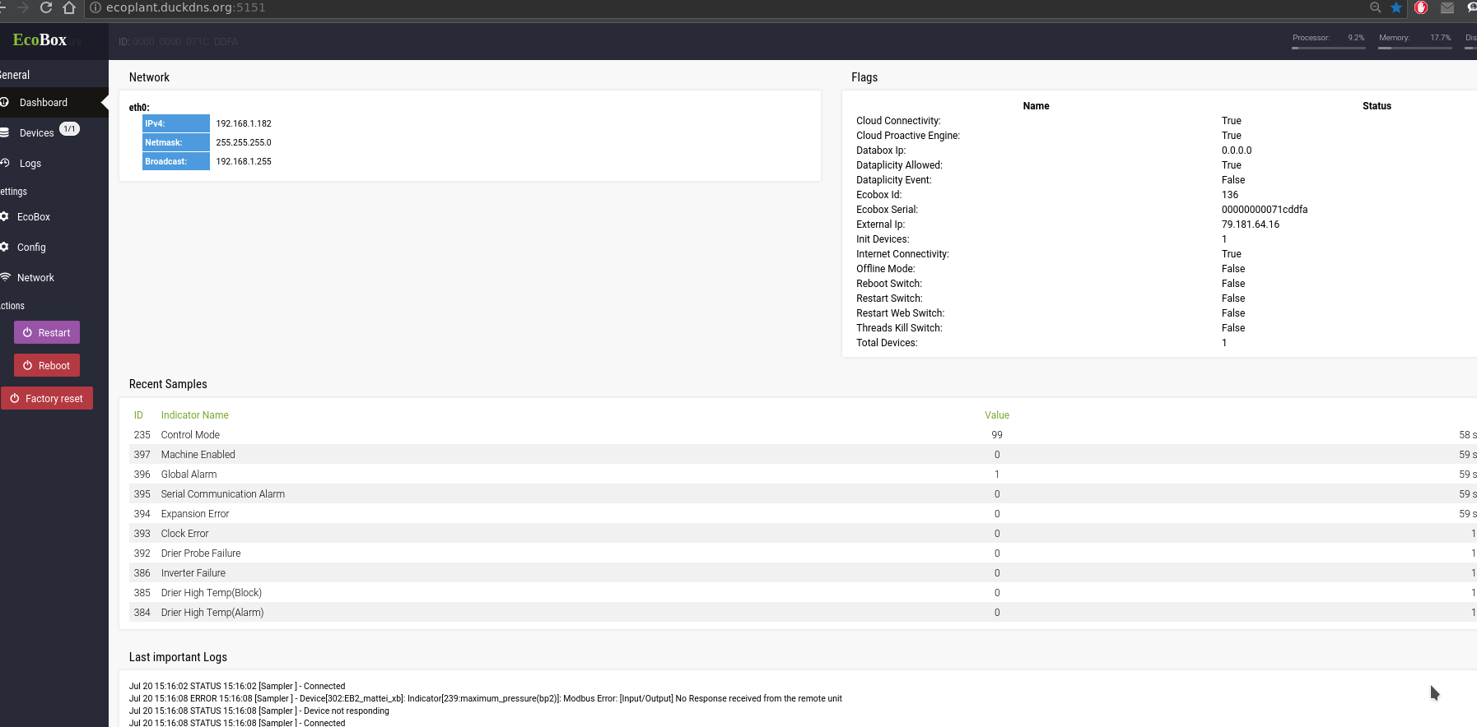Click the Databox Ip value 0.0.0.0
Screen dimensions: 1477x727
[x=1237, y=150]
